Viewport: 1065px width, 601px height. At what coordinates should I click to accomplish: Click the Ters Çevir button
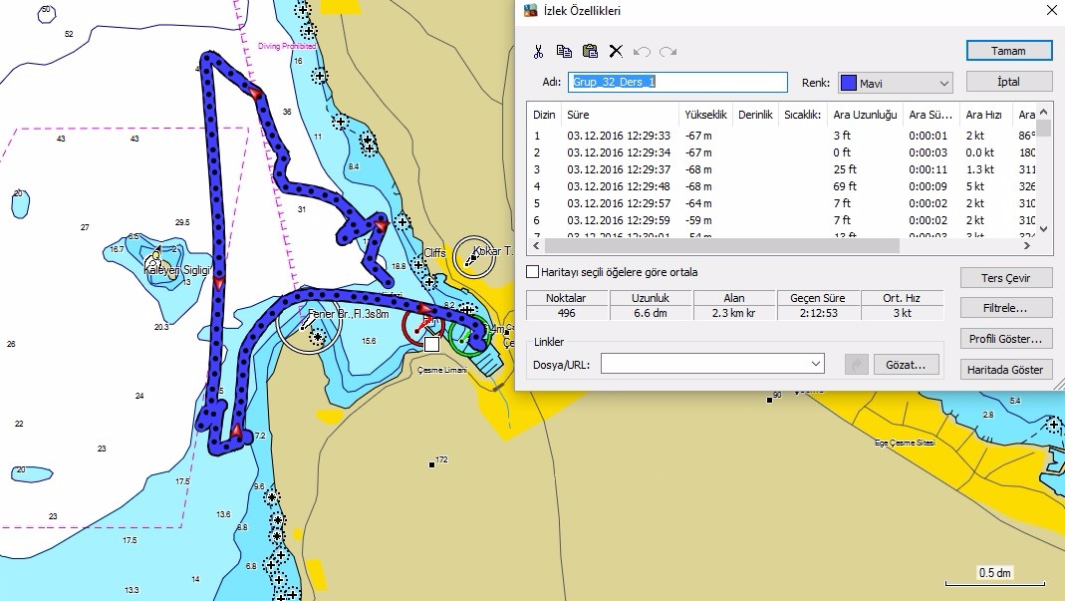(x=1006, y=278)
